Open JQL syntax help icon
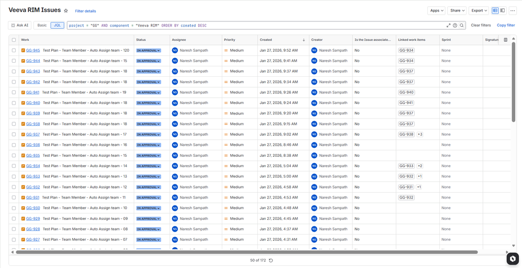This screenshot has height=268, width=522. pos(455,25)
